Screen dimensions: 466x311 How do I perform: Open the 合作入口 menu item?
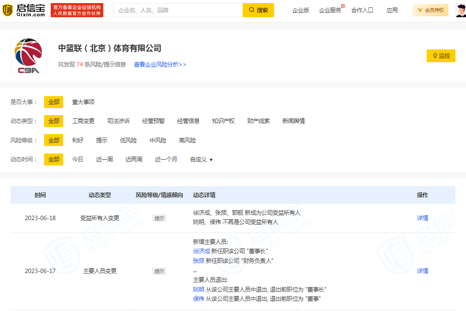coord(362,10)
